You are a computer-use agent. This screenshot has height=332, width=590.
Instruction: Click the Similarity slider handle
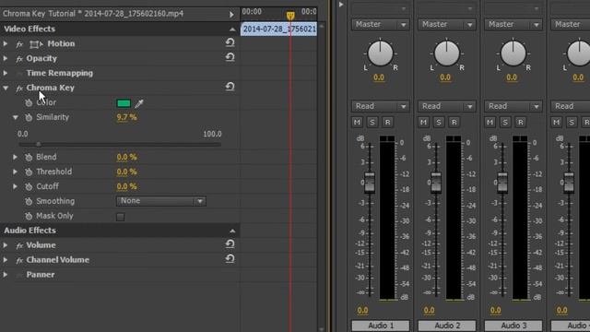tap(39, 144)
